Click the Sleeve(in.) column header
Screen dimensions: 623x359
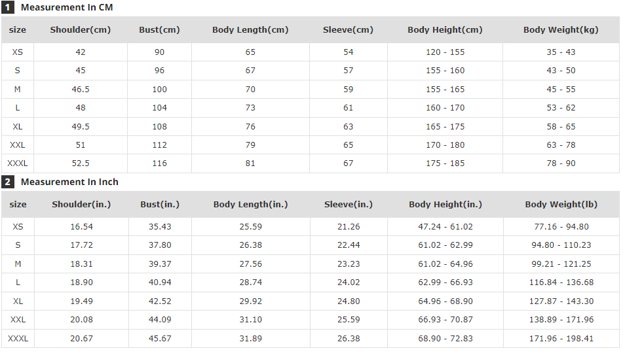pyautogui.click(x=349, y=204)
